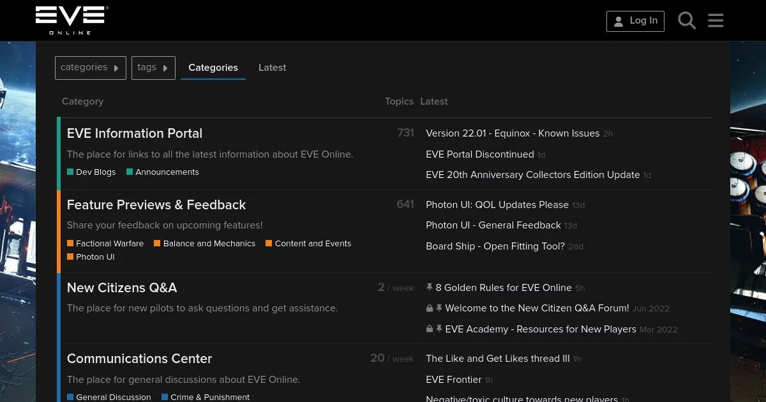Click the 641 topics count
The width and height of the screenshot is (766, 402).
click(405, 204)
